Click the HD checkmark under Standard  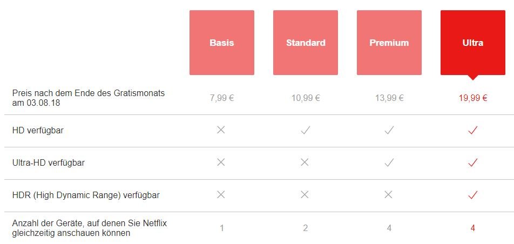click(305, 131)
